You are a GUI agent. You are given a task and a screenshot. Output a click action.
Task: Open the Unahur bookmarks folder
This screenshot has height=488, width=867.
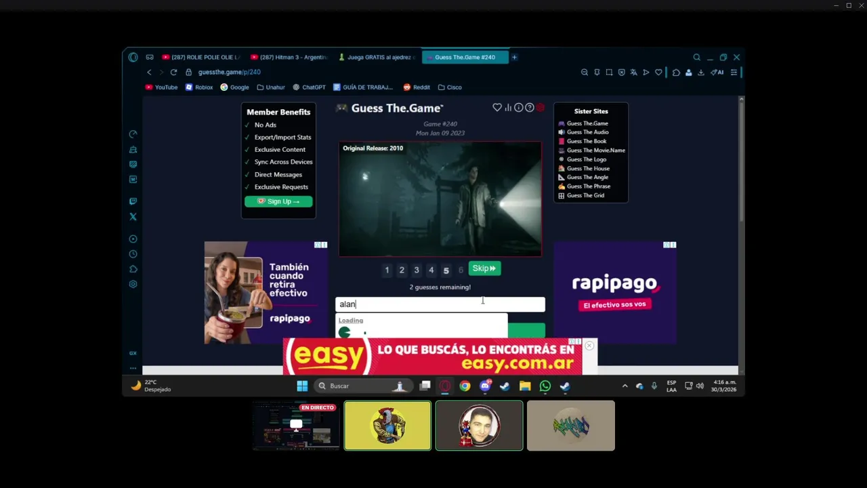270,87
